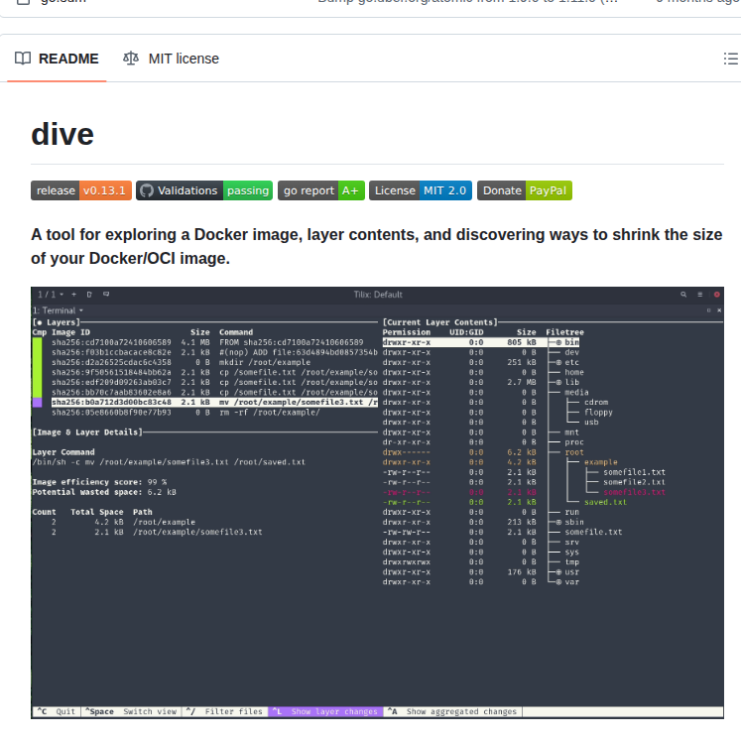Open the README tab

(x=57, y=59)
